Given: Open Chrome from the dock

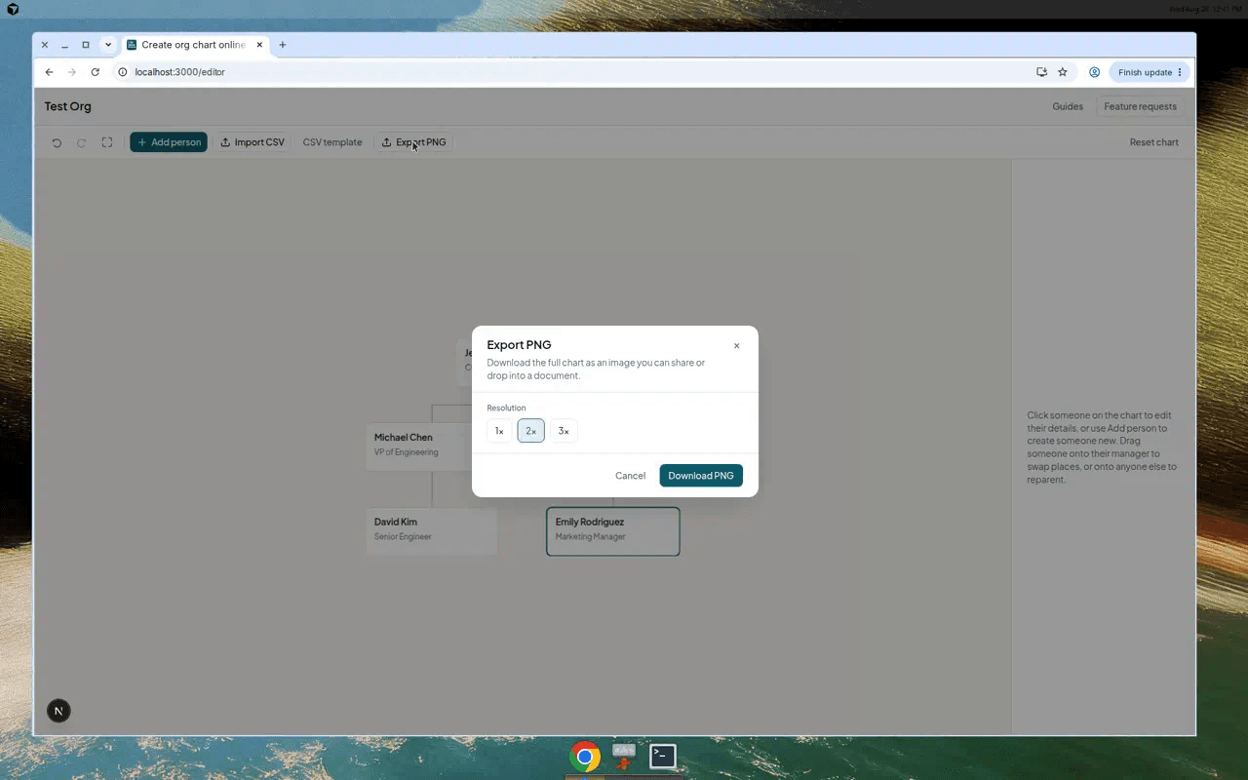Looking at the screenshot, I should 585,757.
